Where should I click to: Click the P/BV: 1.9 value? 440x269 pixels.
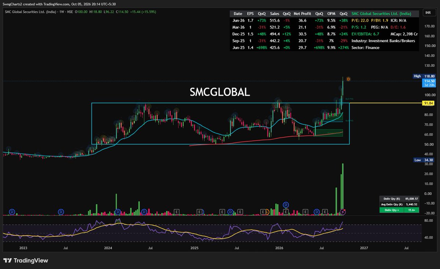(379, 21)
